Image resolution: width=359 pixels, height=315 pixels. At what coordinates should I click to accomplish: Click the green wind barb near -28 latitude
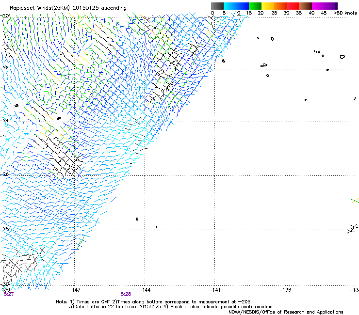[x=81, y=243]
